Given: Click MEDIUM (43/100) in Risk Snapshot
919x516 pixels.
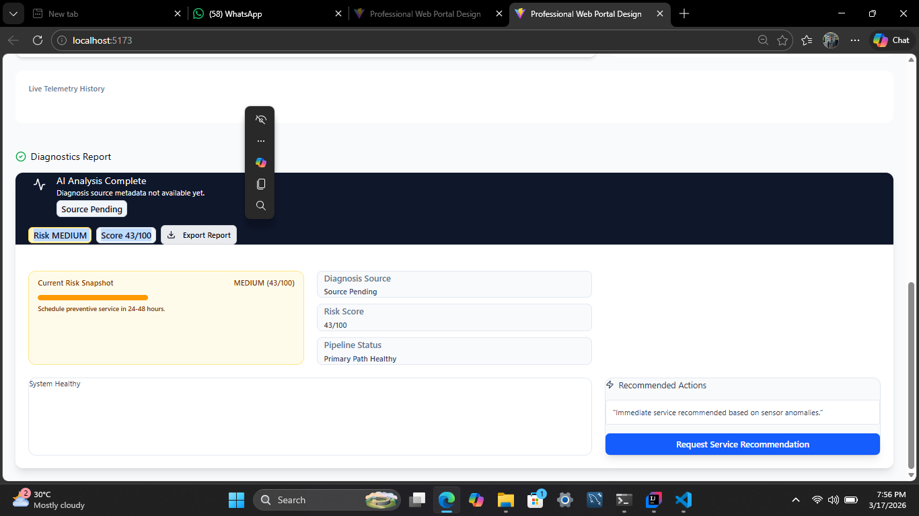Looking at the screenshot, I should pyautogui.click(x=264, y=283).
